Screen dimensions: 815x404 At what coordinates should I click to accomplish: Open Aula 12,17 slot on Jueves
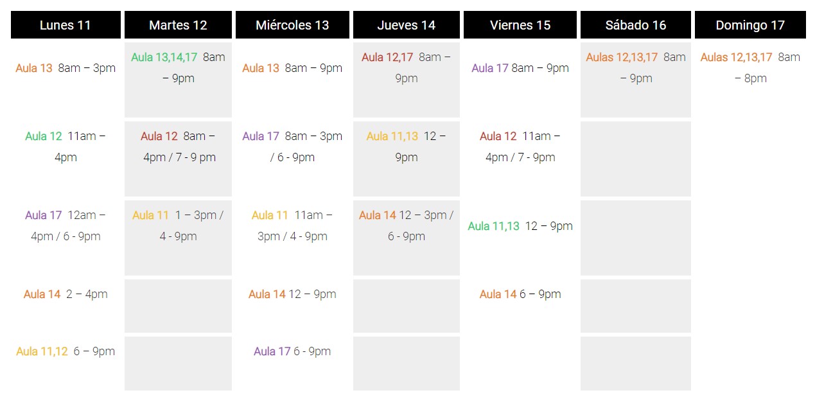coord(407,67)
